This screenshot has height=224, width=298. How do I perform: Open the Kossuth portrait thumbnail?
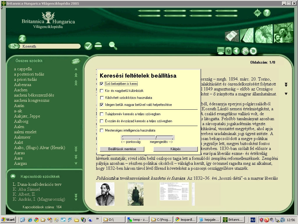point(105,194)
